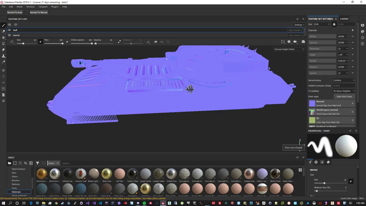Remove the Height channel with minus button
The width and height of the screenshot is (366, 206).
click(x=353, y=55)
